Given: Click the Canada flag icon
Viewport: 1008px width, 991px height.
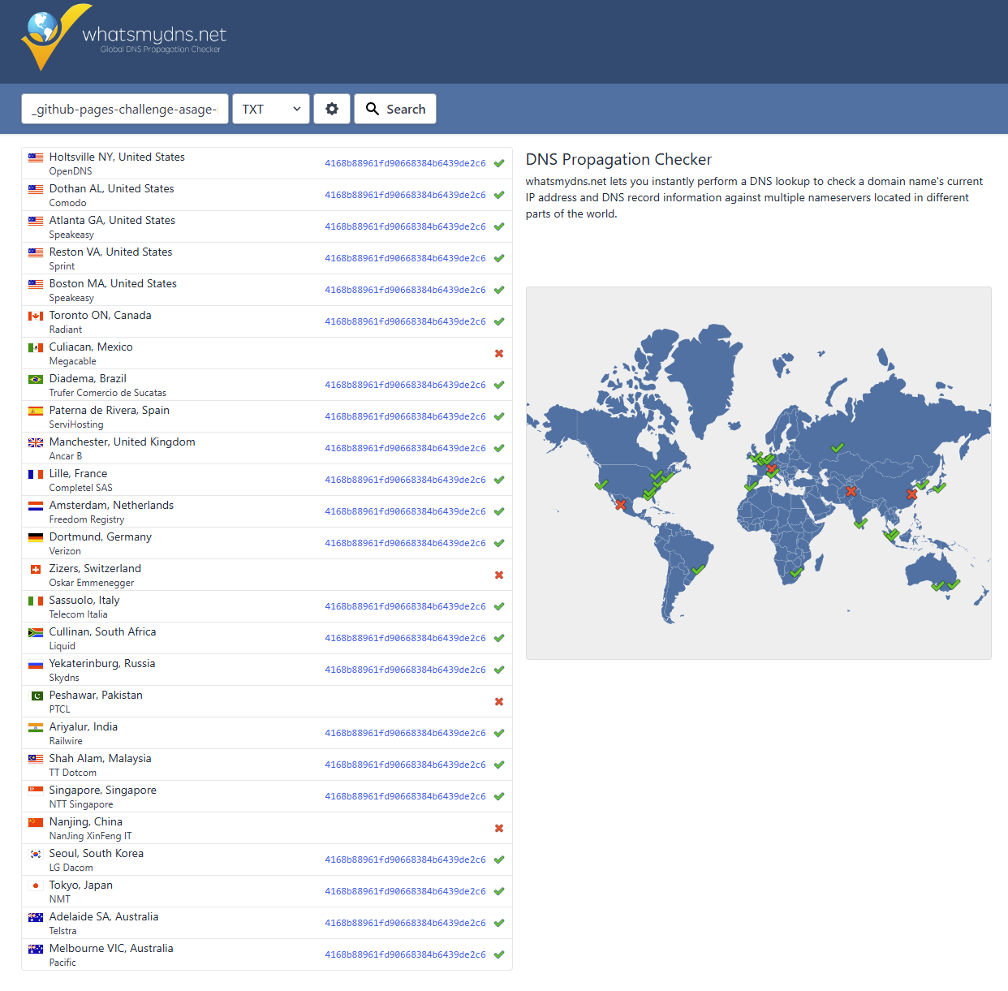Looking at the screenshot, I should (x=36, y=316).
